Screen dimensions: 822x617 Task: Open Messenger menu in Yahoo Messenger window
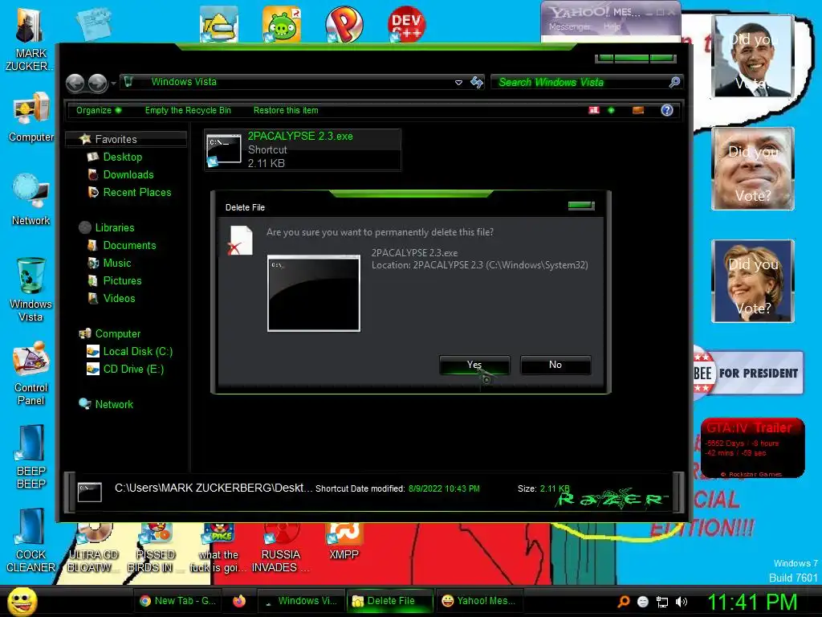tap(570, 27)
